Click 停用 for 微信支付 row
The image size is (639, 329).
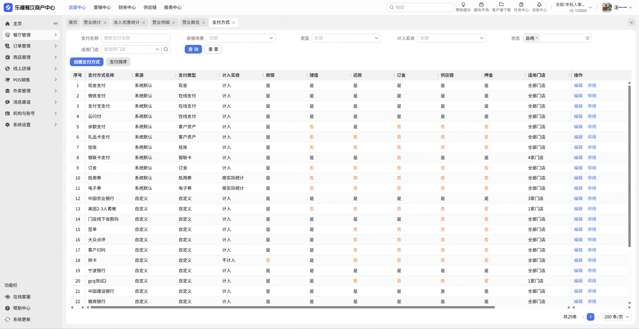point(592,96)
